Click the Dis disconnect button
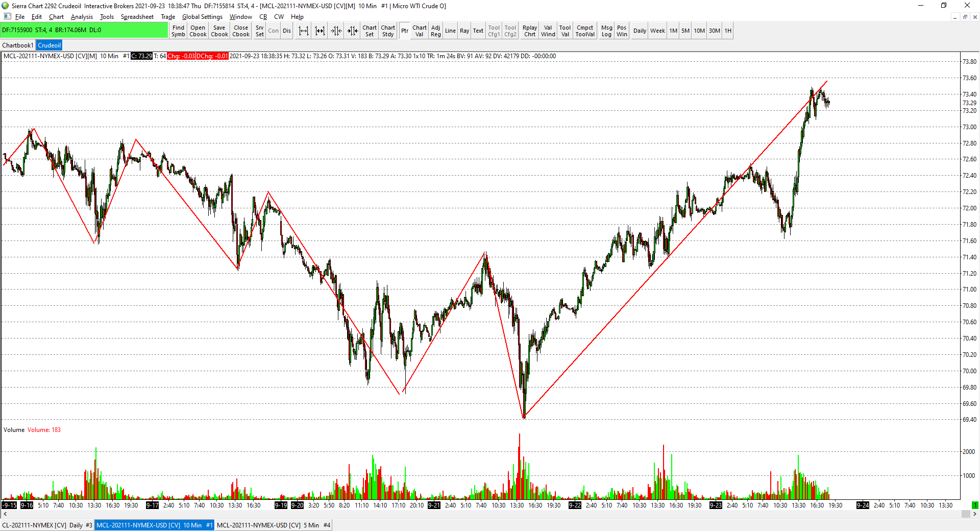The image size is (980, 531). click(287, 31)
